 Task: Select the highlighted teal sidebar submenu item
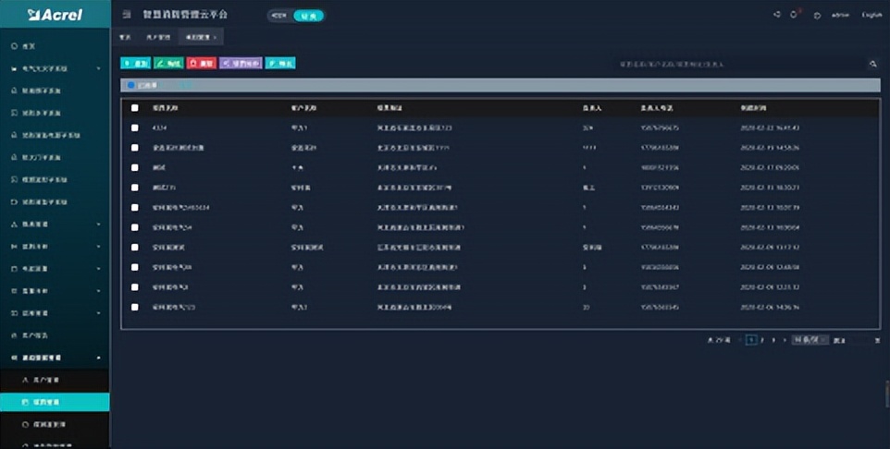pyautogui.click(x=55, y=402)
